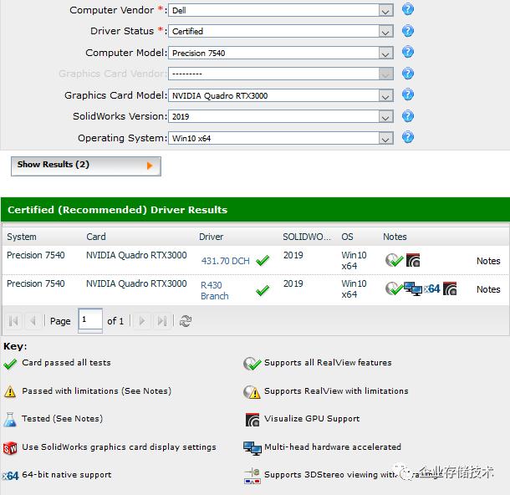The height and width of the screenshot is (495, 510).
Task: Click passed-tests checkmark in 431.70 DCH row
Action: (x=263, y=260)
